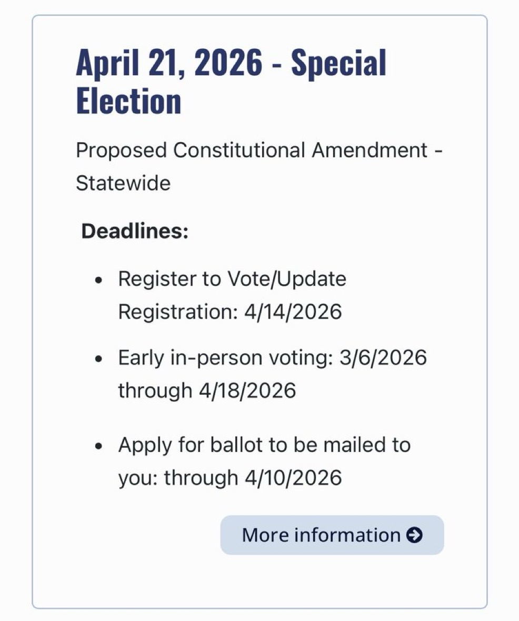Click the "Early in-person voting" text
Screen dimensions: 519x621
[x=220, y=358]
